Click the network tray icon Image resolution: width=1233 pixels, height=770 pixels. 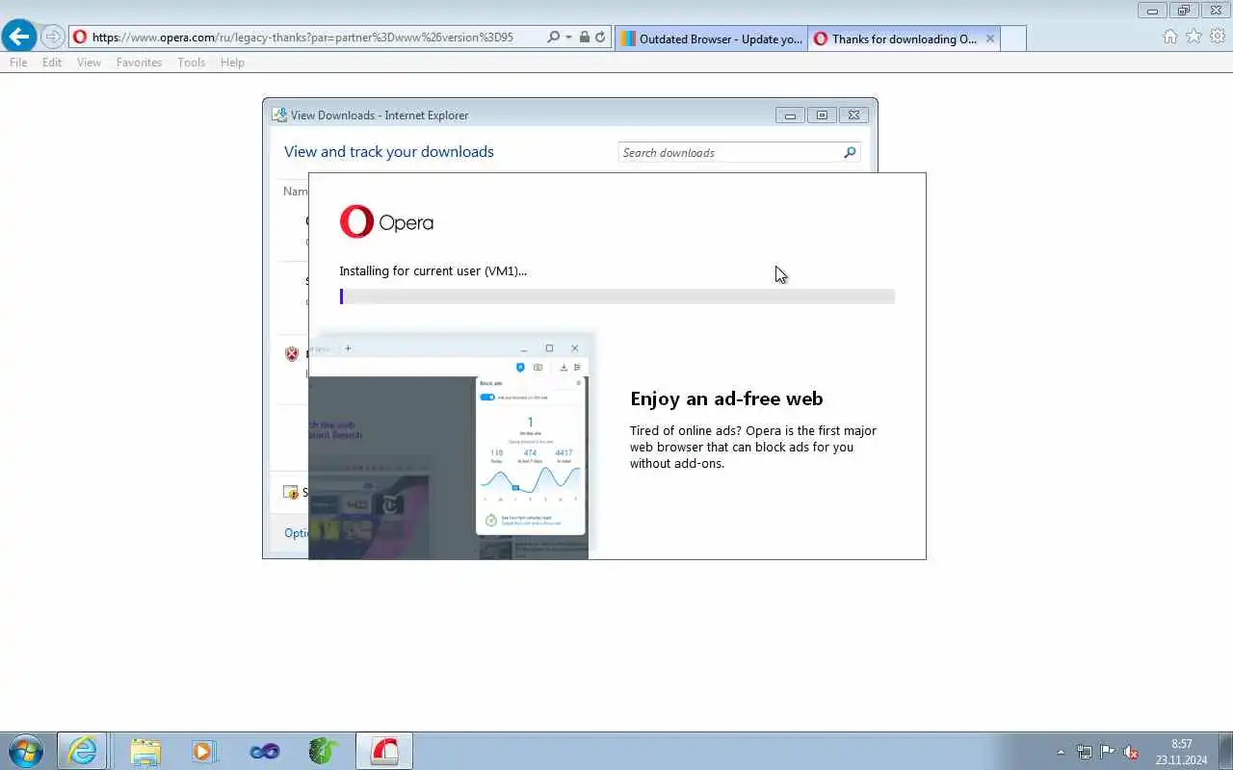(x=1084, y=753)
